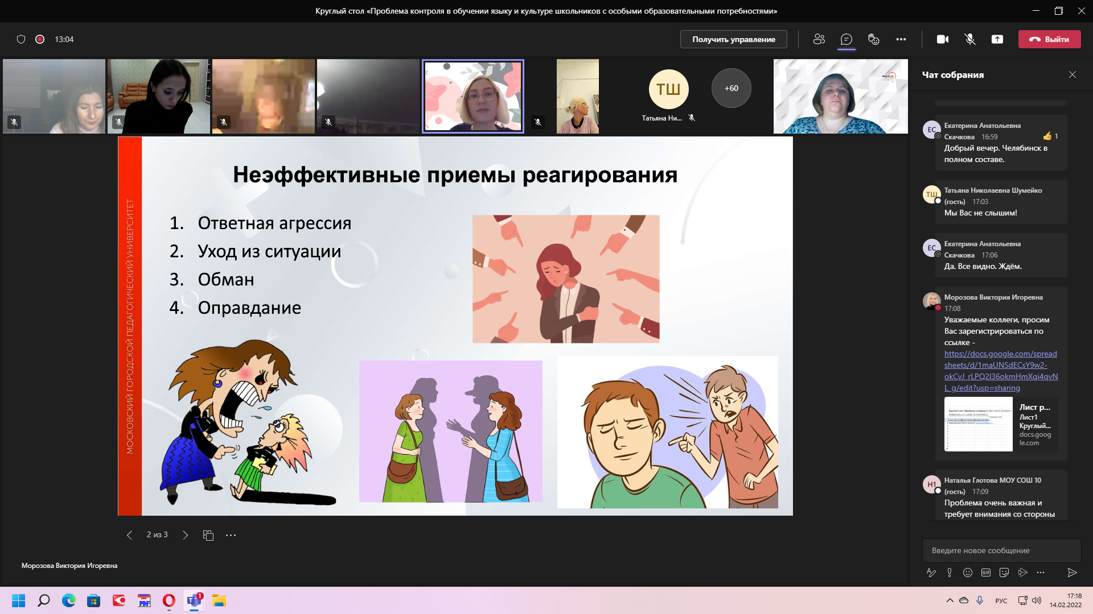Screen dimensions: 1093x614
Task: Expand more chat compose options ellipsis
Action: (x=1041, y=572)
